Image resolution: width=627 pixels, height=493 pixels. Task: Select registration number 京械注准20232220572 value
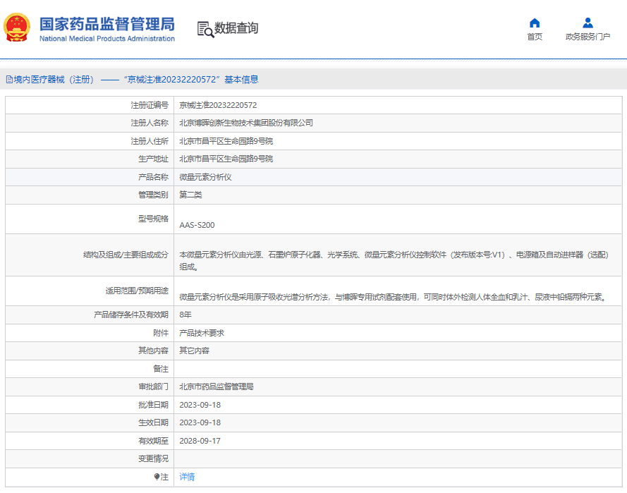pos(218,105)
